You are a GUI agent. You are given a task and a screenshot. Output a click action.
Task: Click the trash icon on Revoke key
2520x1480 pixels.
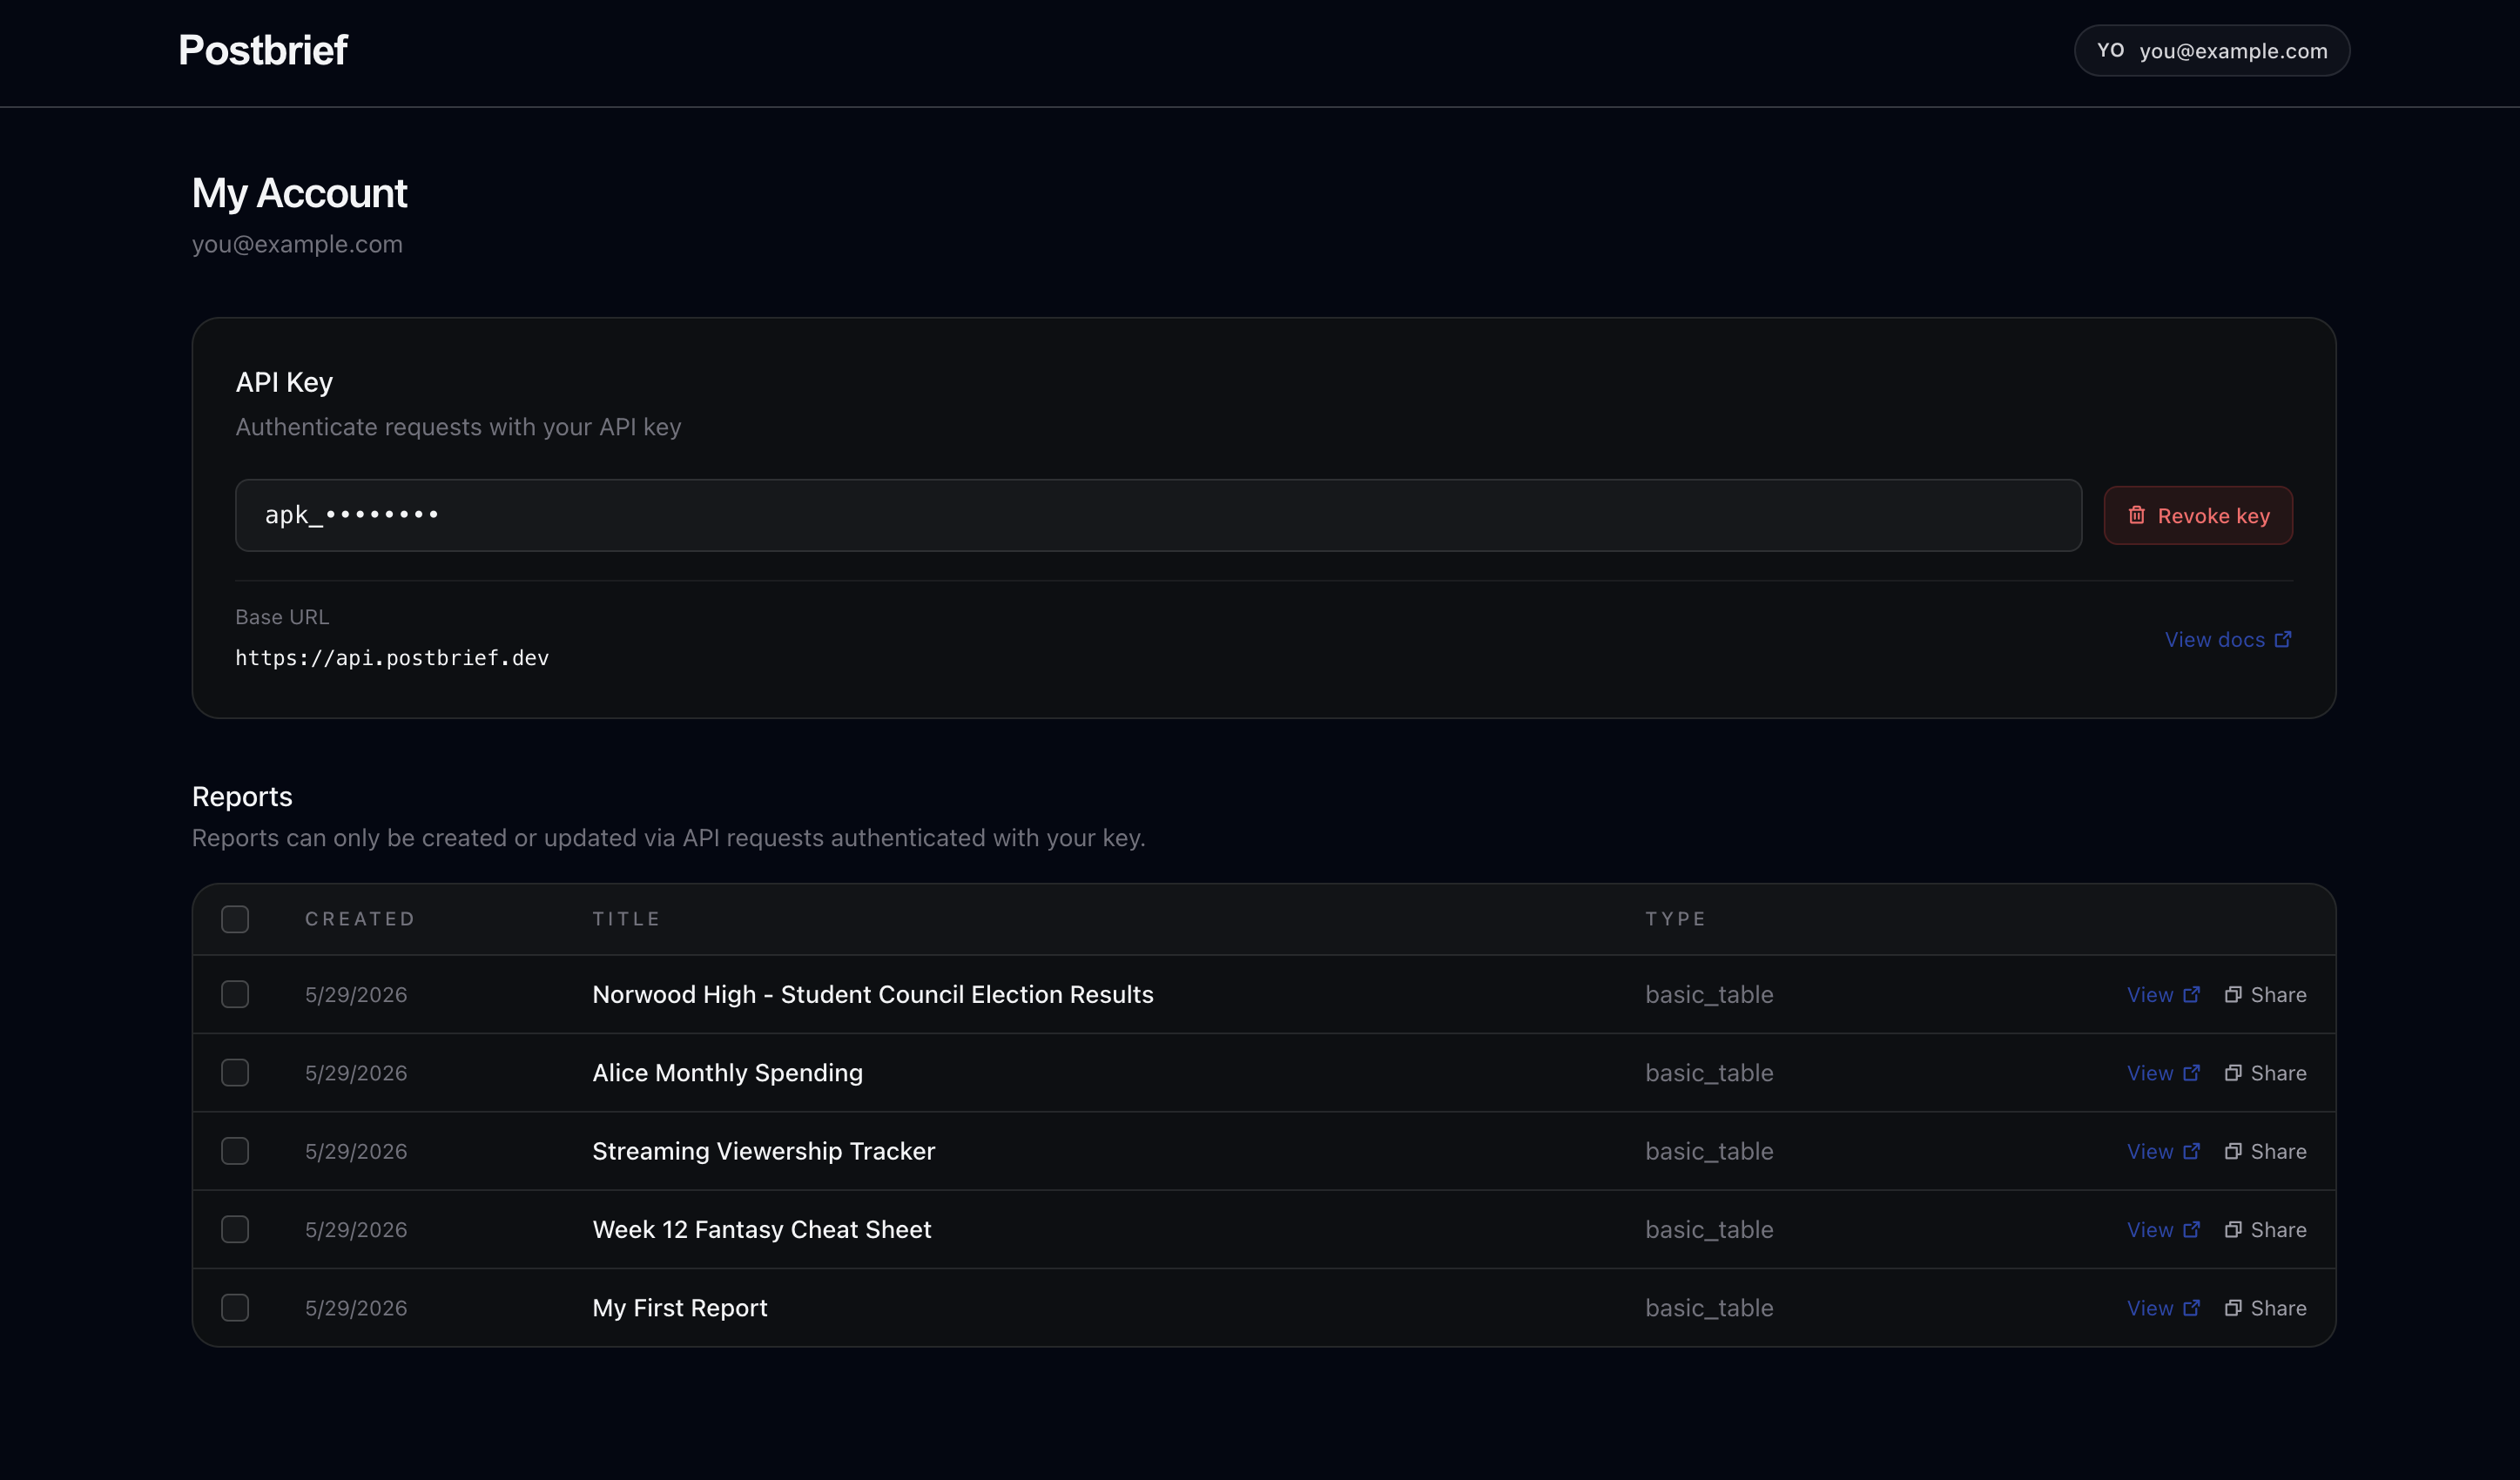point(2137,515)
